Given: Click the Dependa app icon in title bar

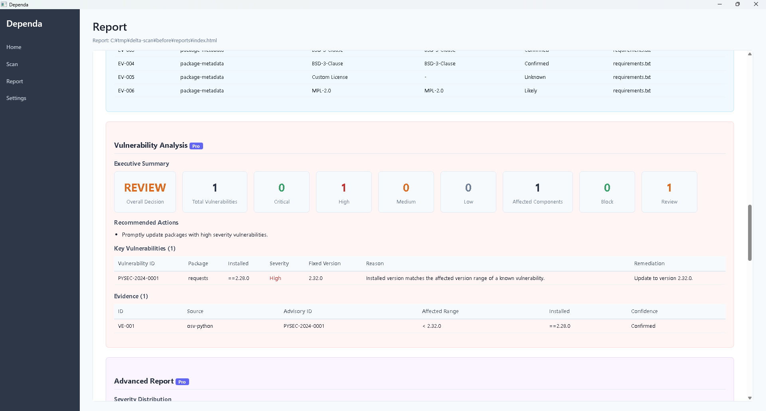Looking at the screenshot, I should 4,4.
